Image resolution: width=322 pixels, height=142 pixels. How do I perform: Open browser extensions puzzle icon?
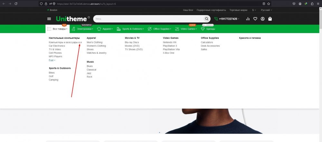[x=312, y=4]
